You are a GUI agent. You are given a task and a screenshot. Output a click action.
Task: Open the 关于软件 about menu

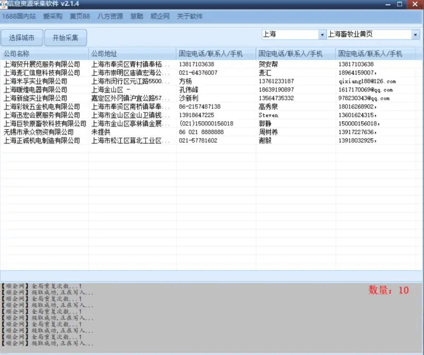click(x=189, y=16)
